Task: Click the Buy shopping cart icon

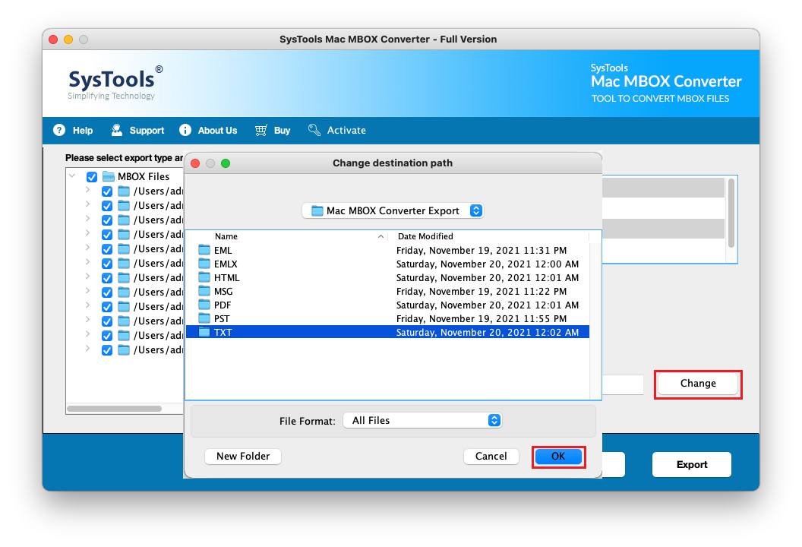Action: click(260, 130)
